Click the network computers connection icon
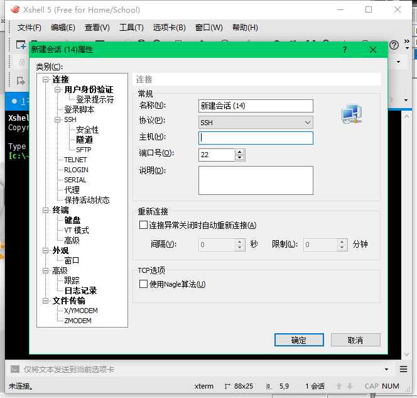This screenshot has width=417, height=398. point(352,114)
